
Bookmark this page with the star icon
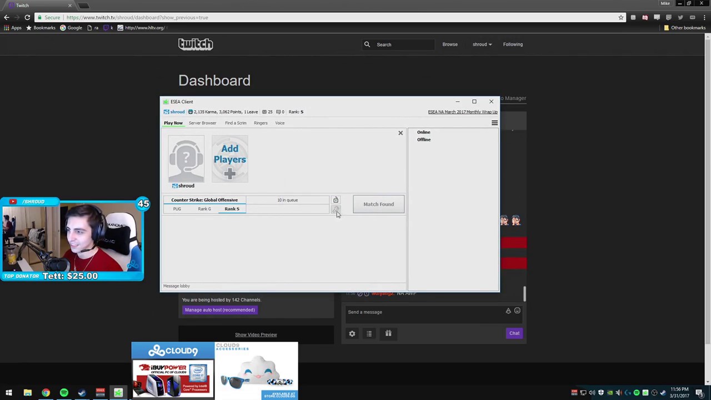pyautogui.click(x=621, y=17)
